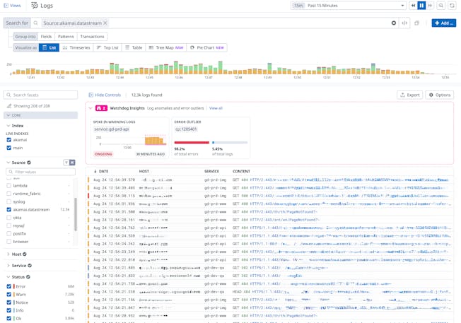Image resolution: width=461 pixels, height=323 pixels.
Task: Click the copy query icon
Action: click(416, 23)
